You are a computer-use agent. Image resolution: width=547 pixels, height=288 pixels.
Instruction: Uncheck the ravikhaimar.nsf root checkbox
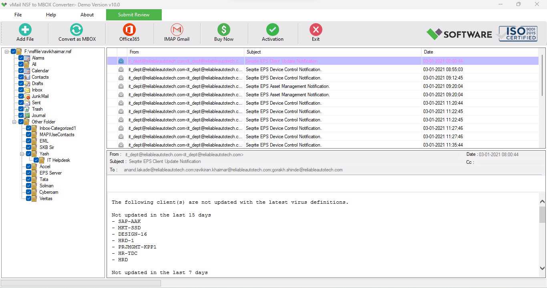click(x=13, y=52)
